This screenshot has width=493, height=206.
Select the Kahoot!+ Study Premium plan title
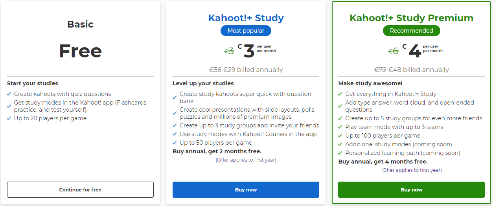411,18
